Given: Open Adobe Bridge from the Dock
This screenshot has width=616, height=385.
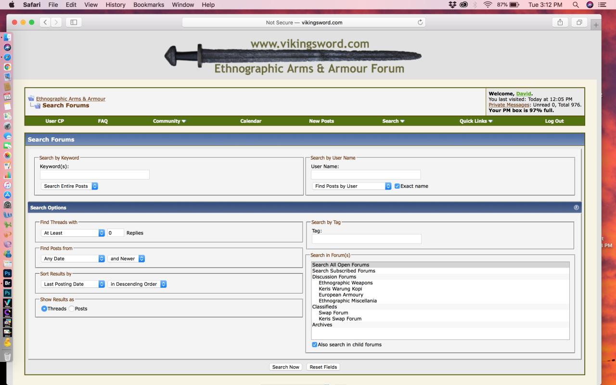Looking at the screenshot, I should click(7, 283).
